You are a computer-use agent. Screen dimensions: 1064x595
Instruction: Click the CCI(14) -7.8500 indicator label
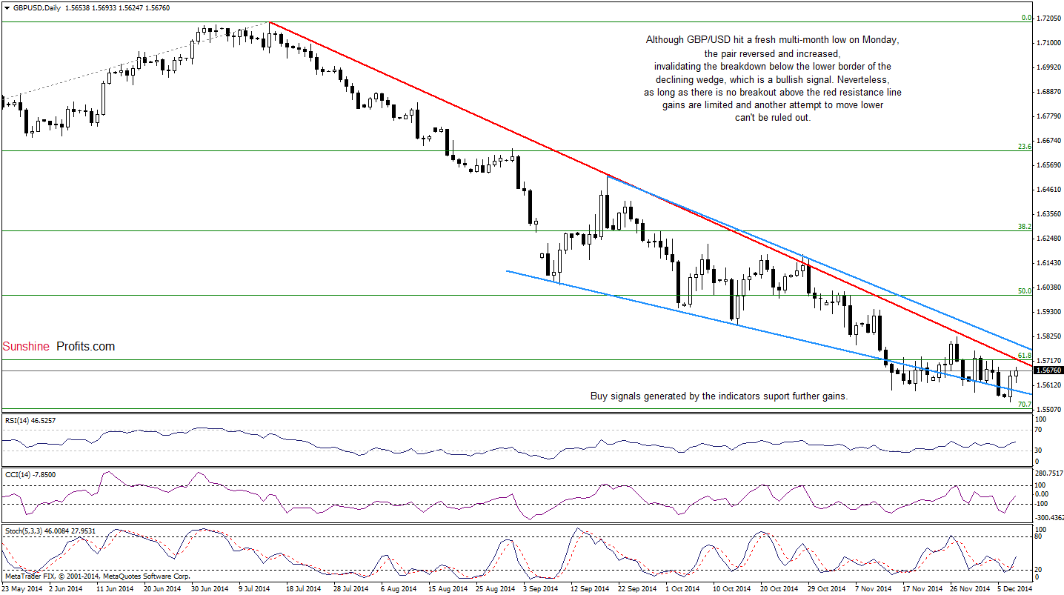click(x=29, y=474)
